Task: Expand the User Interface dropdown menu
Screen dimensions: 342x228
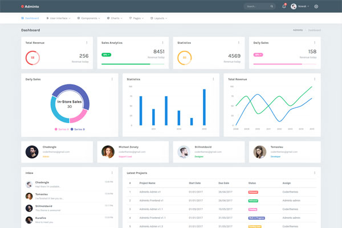Action: click(x=60, y=18)
